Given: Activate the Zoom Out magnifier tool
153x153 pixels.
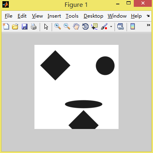Looking at the screenshot, I should pyautogui.click(x=67, y=26).
